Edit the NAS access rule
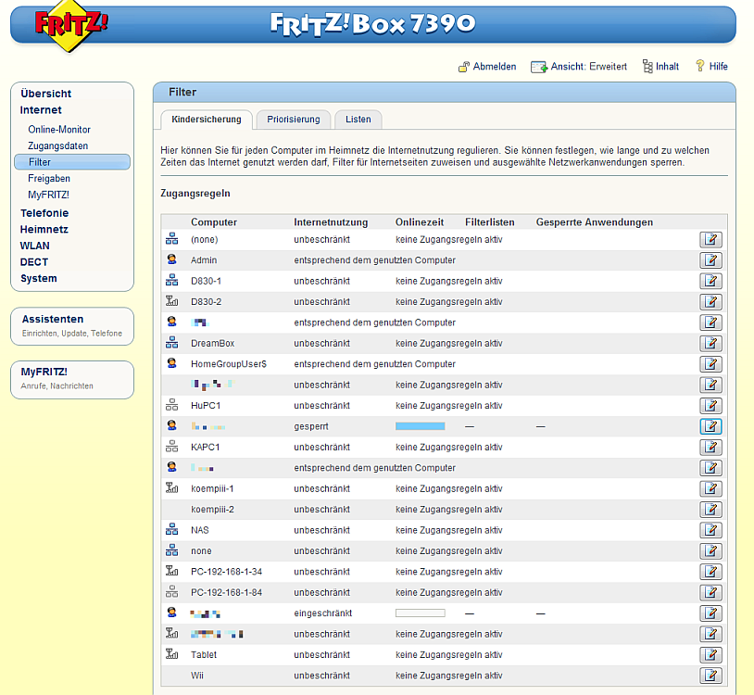 coord(710,530)
